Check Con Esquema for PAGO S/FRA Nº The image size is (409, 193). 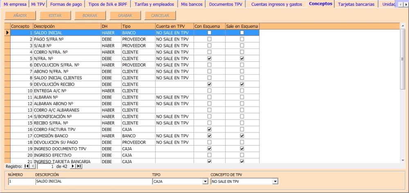coord(209,39)
